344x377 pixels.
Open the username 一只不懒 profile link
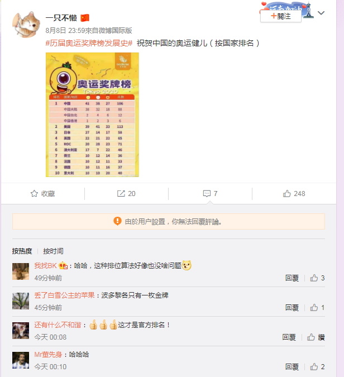(x=61, y=18)
